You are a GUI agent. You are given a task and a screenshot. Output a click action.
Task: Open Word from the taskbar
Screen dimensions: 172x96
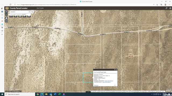point(55,94)
